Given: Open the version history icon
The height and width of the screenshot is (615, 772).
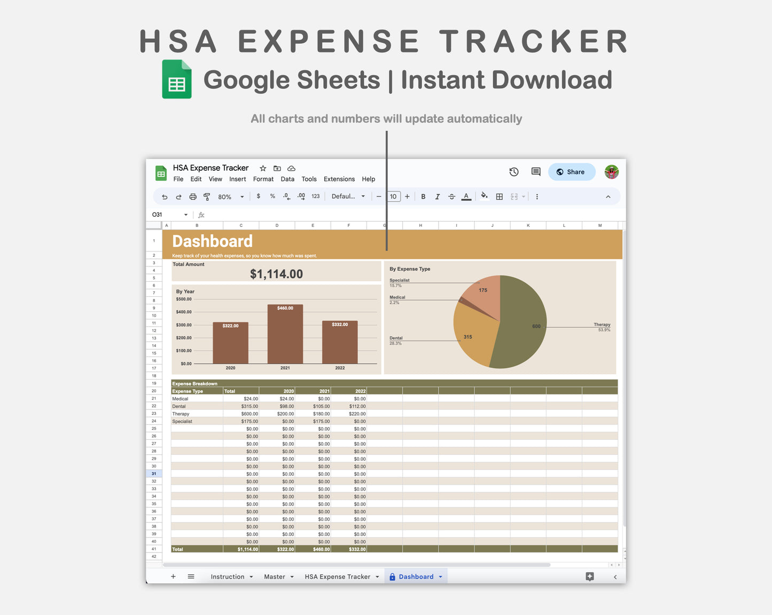Looking at the screenshot, I should [513, 171].
